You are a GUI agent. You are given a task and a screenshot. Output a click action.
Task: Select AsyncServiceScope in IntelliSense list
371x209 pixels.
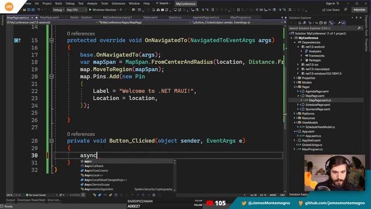(x=97, y=185)
